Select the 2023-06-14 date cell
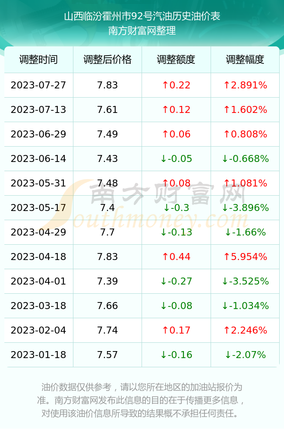 (38, 158)
